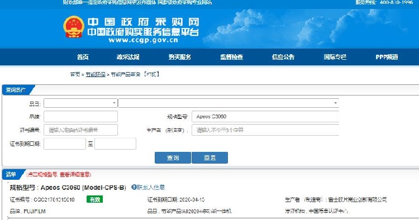Click the 证书编号 certificate number field
Image resolution: width=419 pixels, height=220 pixels.
tap(80, 130)
